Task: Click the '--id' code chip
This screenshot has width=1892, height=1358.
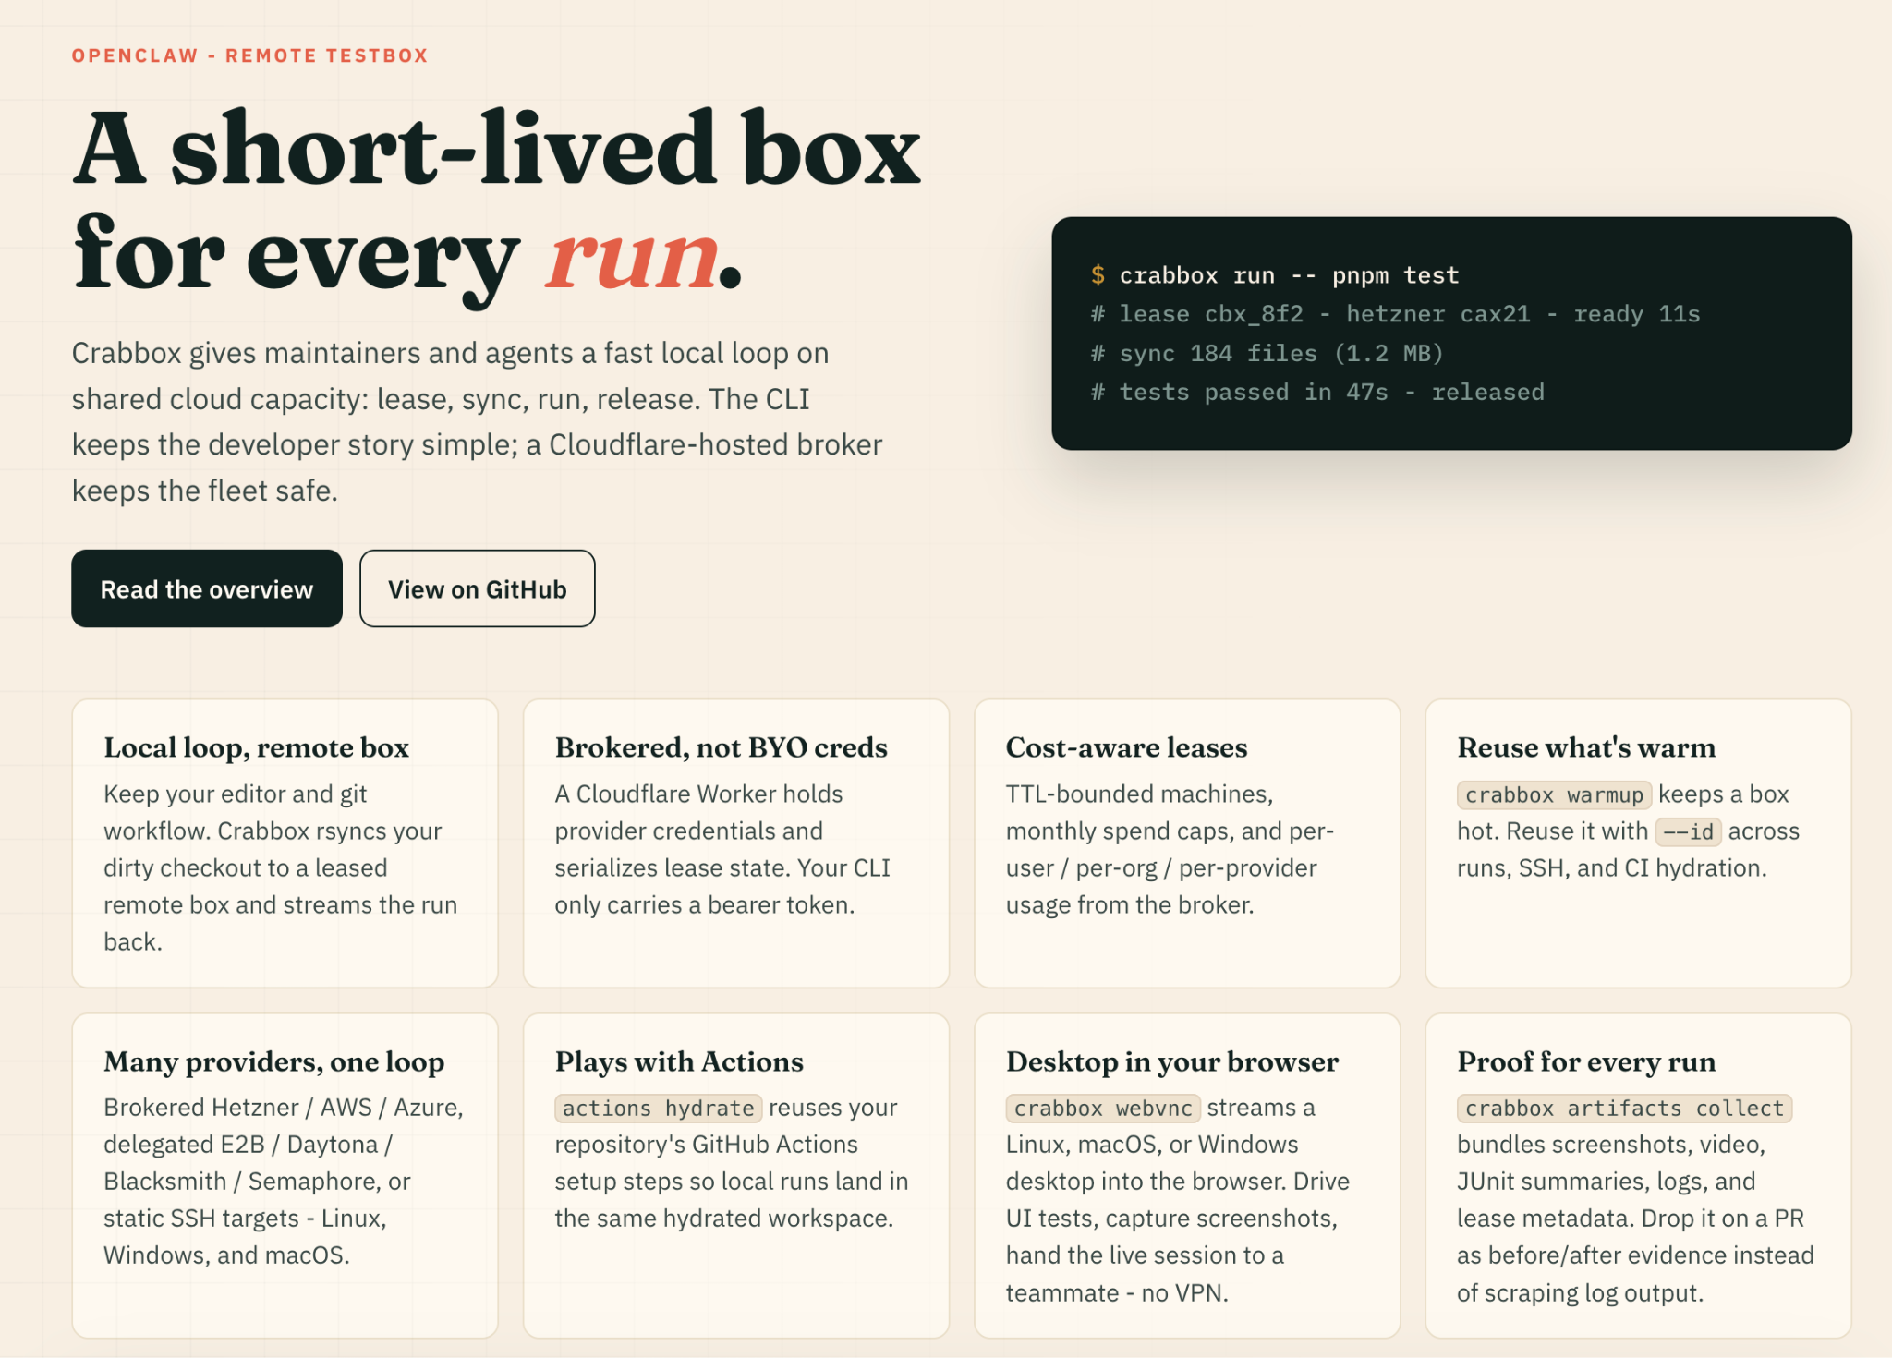Action: tap(1688, 831)
